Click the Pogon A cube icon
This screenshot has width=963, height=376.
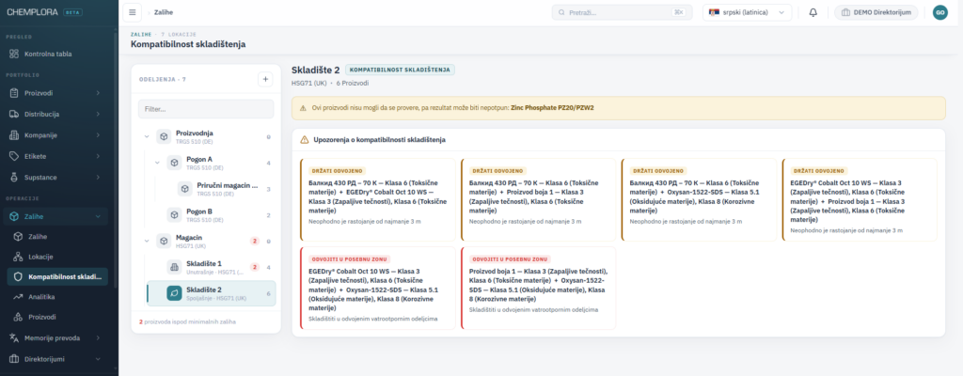click(x=174, y=163)
